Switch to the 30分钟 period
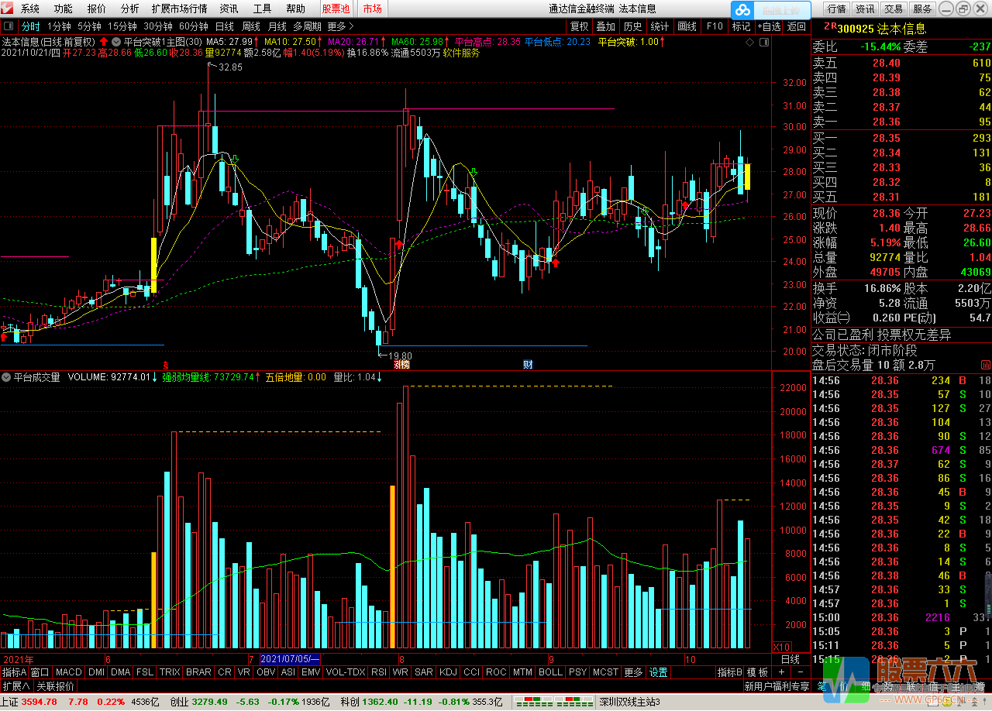992x711 pixels. tap(158, 26)
